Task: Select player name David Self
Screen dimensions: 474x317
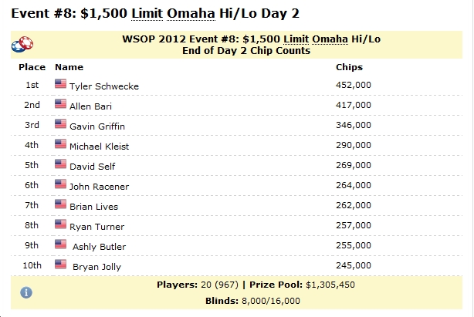Action: pos(92,167)
